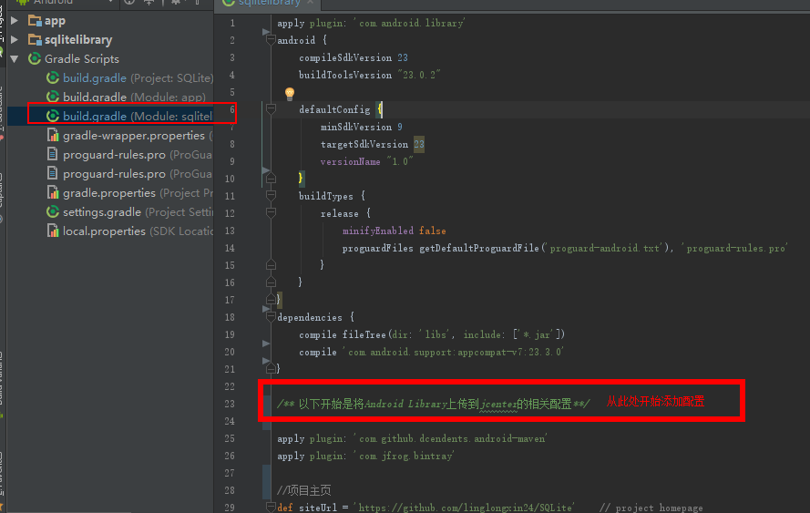Click the fold end marker at line 15
Screen dimensions: 810x513
click(x=271, y=265)
